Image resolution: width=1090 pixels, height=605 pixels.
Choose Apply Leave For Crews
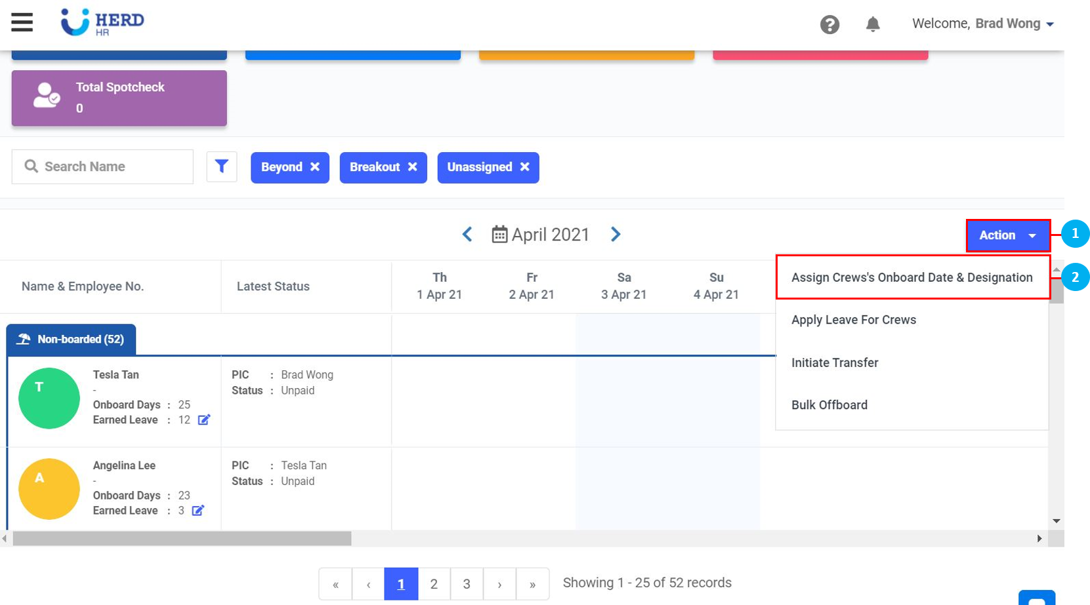point(853,320)
